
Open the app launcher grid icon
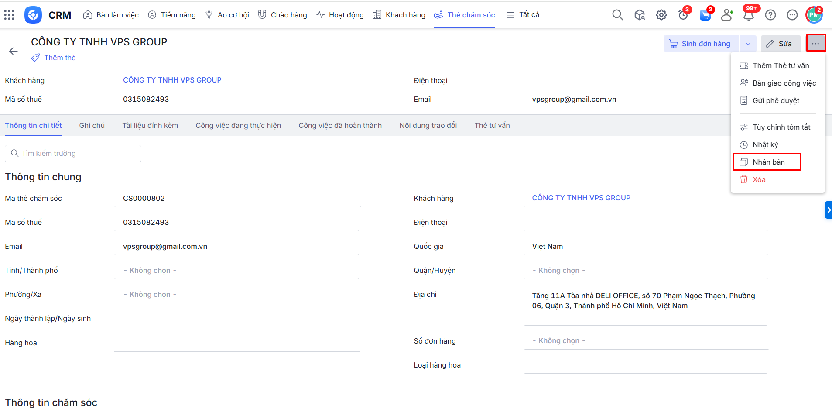click(x=9, y=15)
